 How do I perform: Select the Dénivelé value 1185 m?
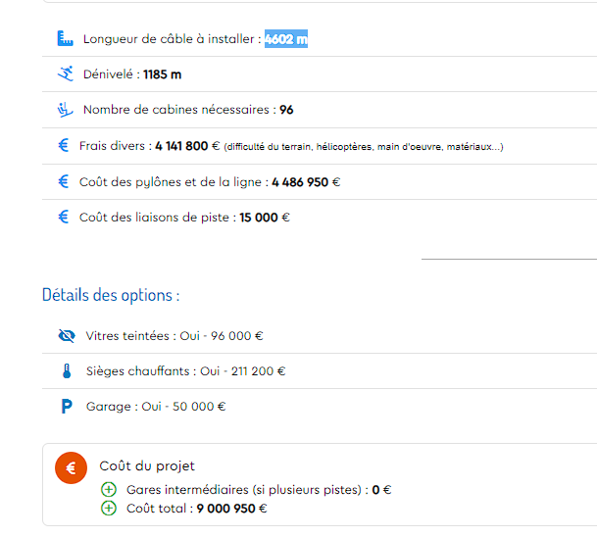point(162,74)
